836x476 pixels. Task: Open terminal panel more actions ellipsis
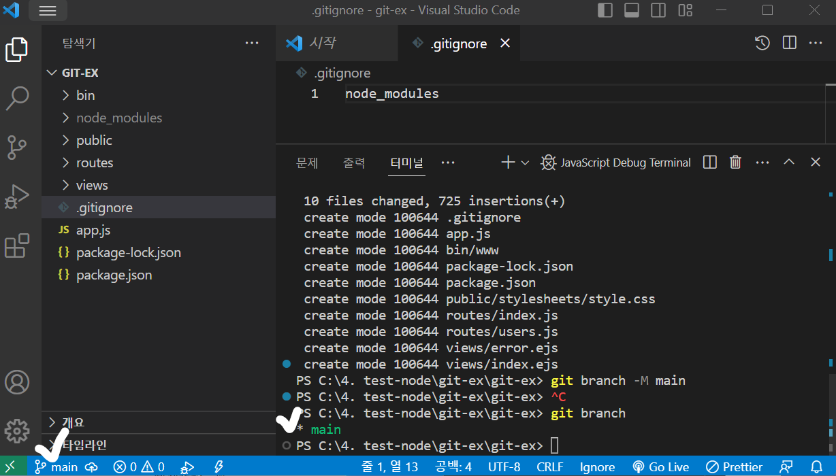[762, 163]
